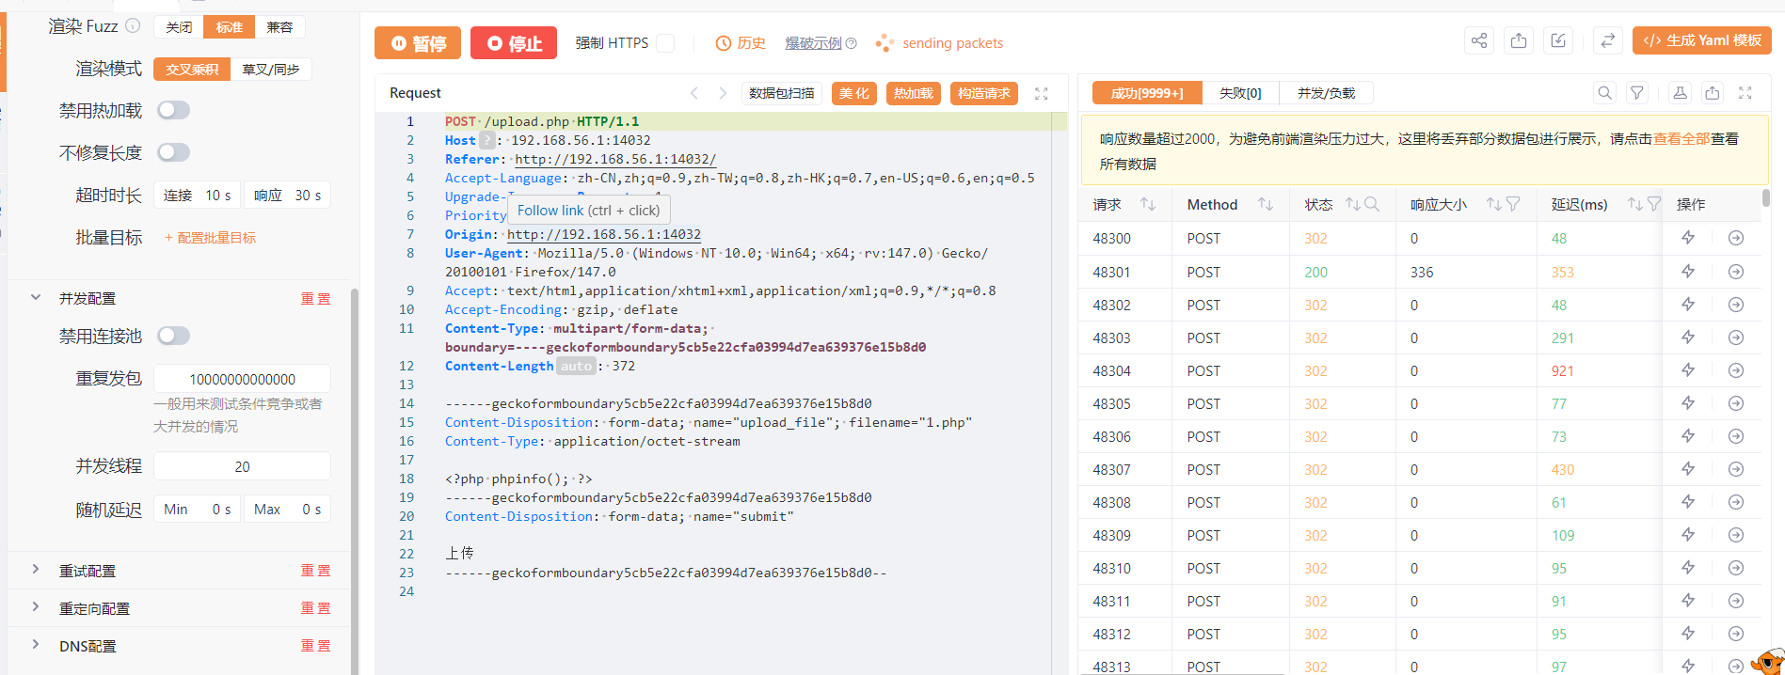
Task: Filter the 响应大小 column
Action: pos(1513,204)
